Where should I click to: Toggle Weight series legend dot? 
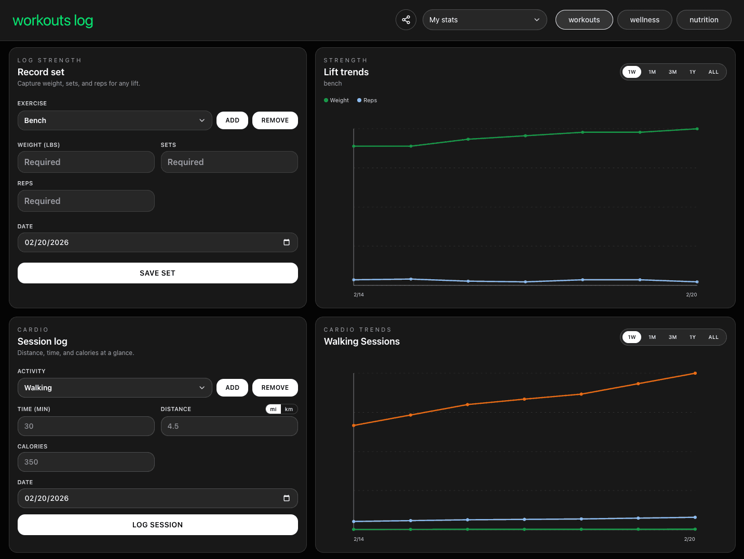click(x=326, y=100)
